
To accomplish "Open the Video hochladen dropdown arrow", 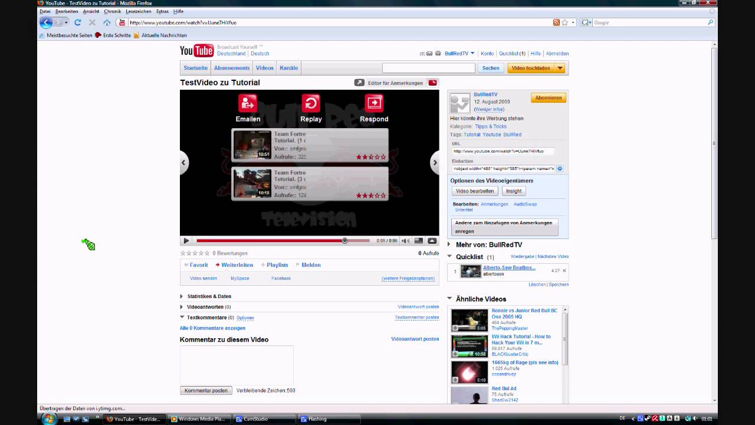I will pyautogui.click(x=560, y=68).
